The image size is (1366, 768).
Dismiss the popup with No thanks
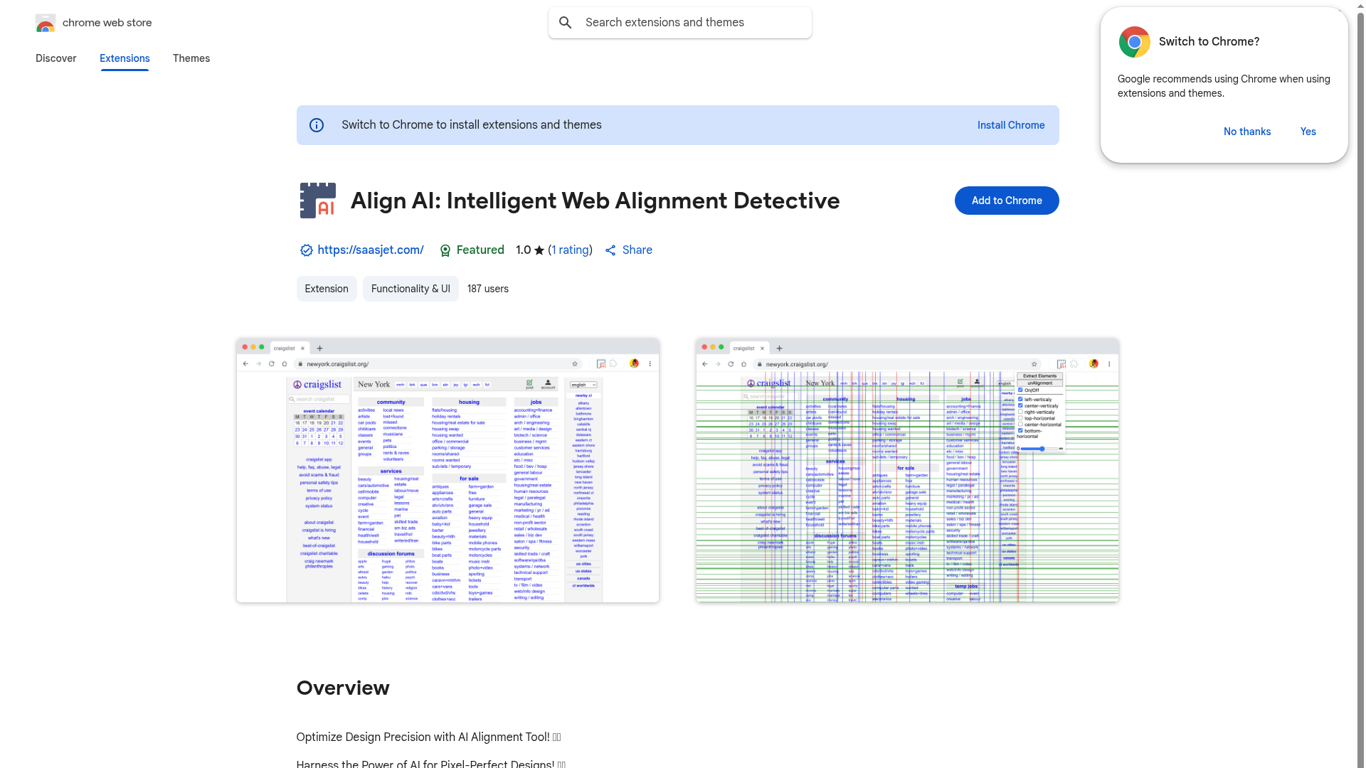[x=1247, y=132]
